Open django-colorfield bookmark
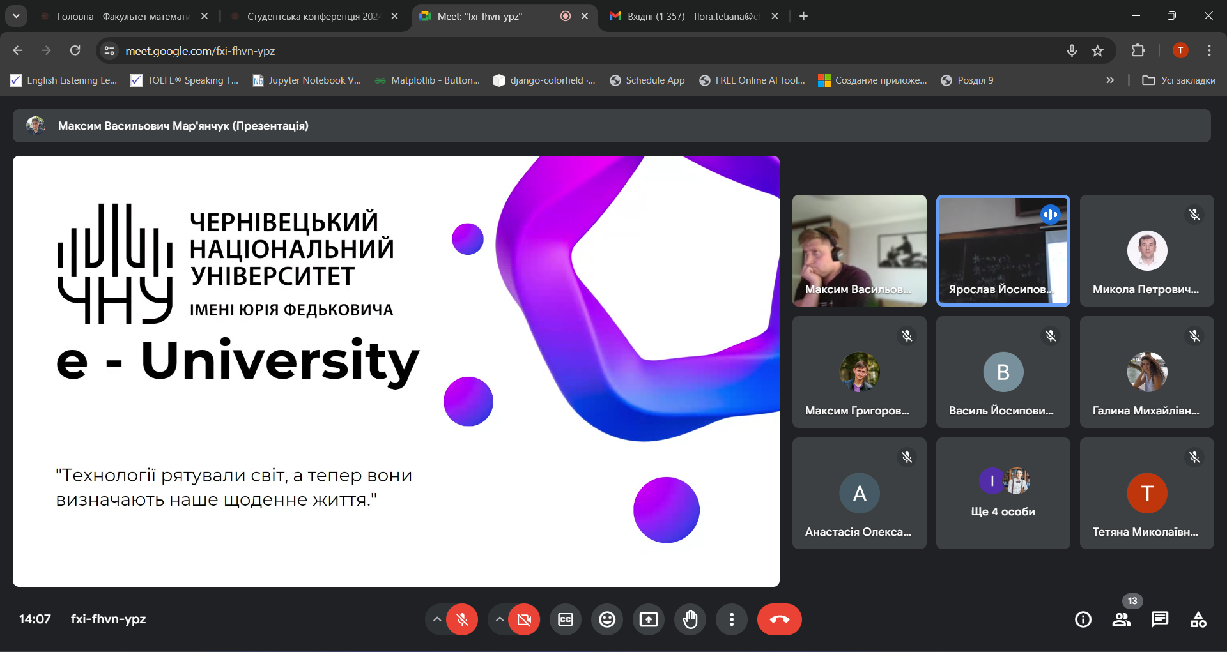 click(x=544, y=80)
